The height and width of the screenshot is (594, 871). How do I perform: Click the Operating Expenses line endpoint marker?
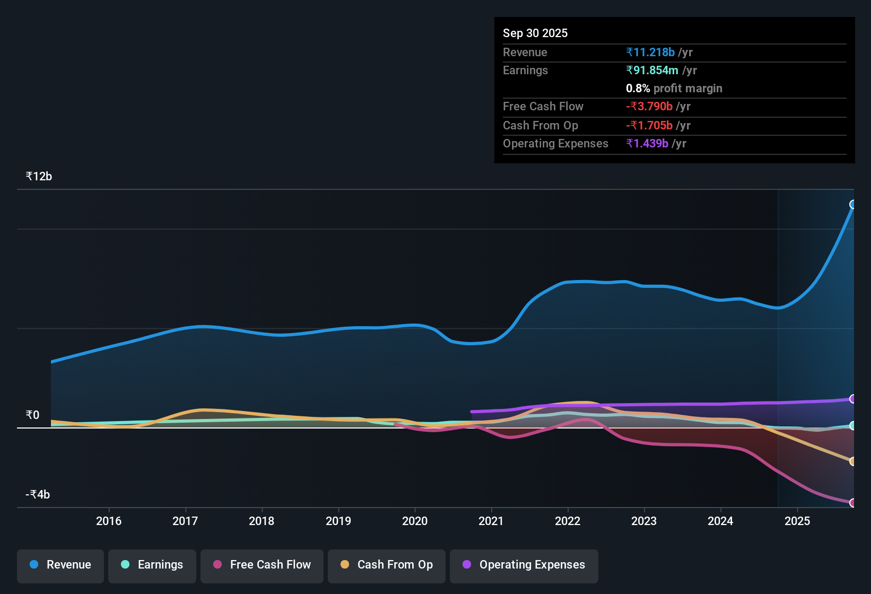tap(853, 399)
